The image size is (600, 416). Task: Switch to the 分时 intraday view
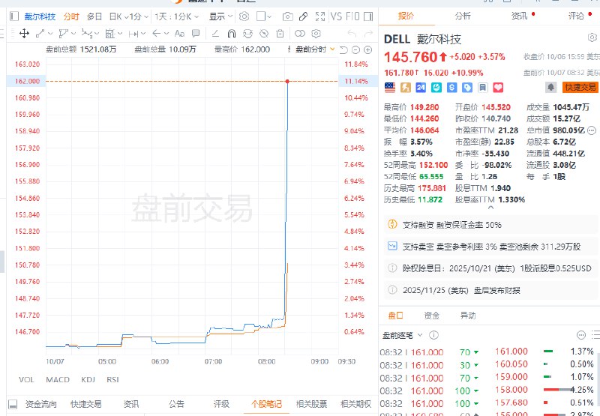(71, 16)
